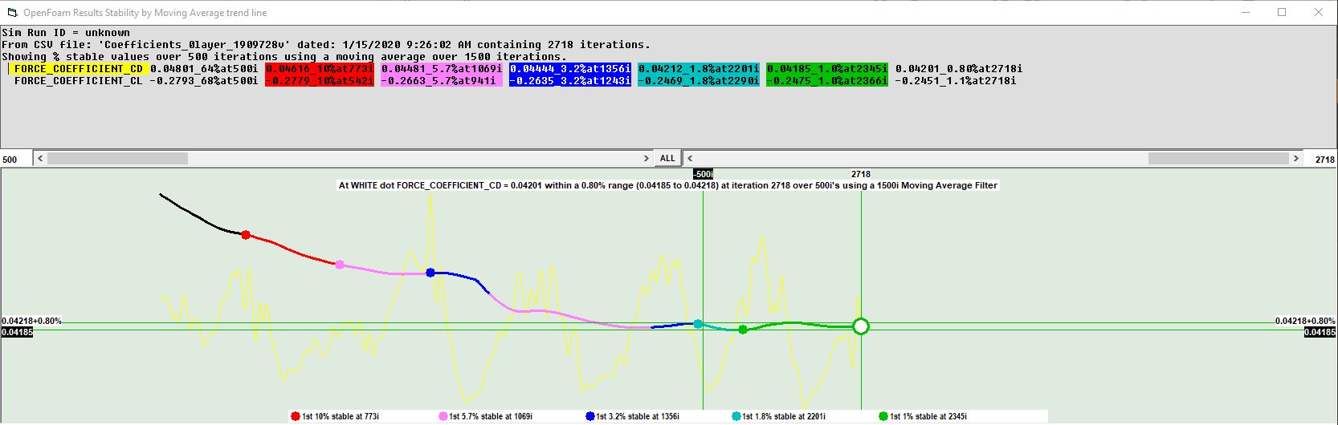The image size is (1338, 425).
Task: Click left black 0.04185 axis label
Action: (17, 332)
